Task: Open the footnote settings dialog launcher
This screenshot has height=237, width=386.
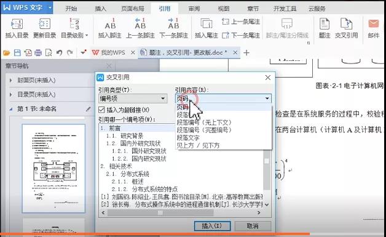Action: point(308,43)
